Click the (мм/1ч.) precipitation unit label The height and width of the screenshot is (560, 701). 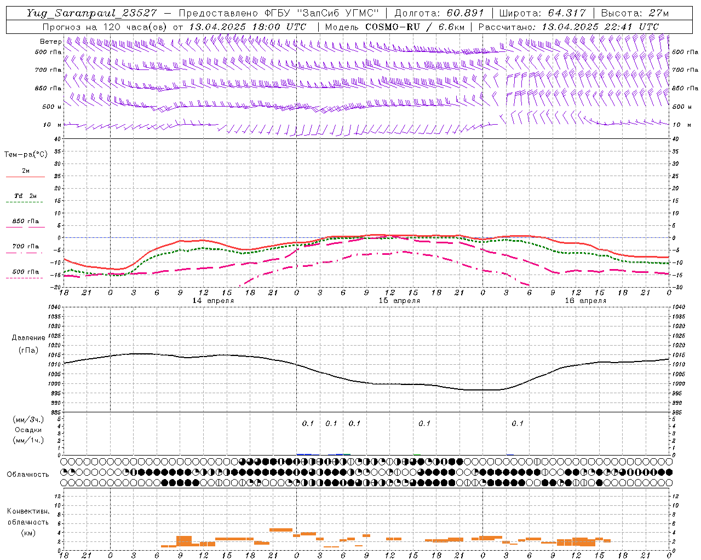(x=28, y=440)
